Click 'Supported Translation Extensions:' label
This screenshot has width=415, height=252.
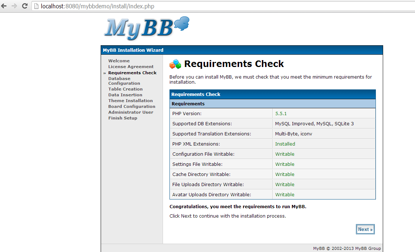212,134
